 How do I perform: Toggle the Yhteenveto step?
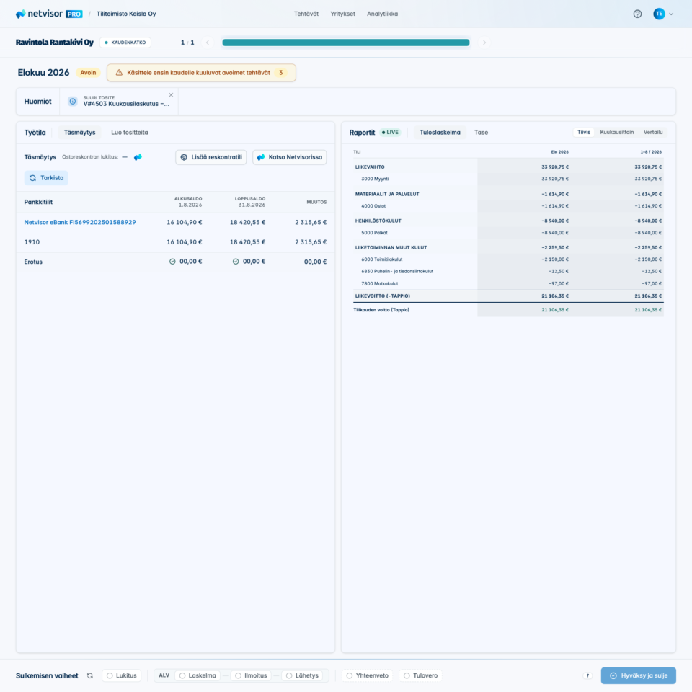pos(368,675)
